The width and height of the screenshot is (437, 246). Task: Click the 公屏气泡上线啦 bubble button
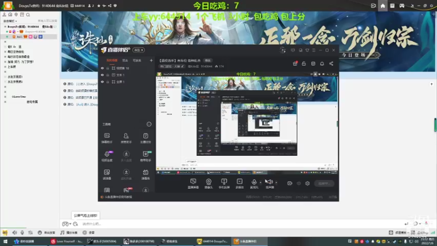[85, 215]
